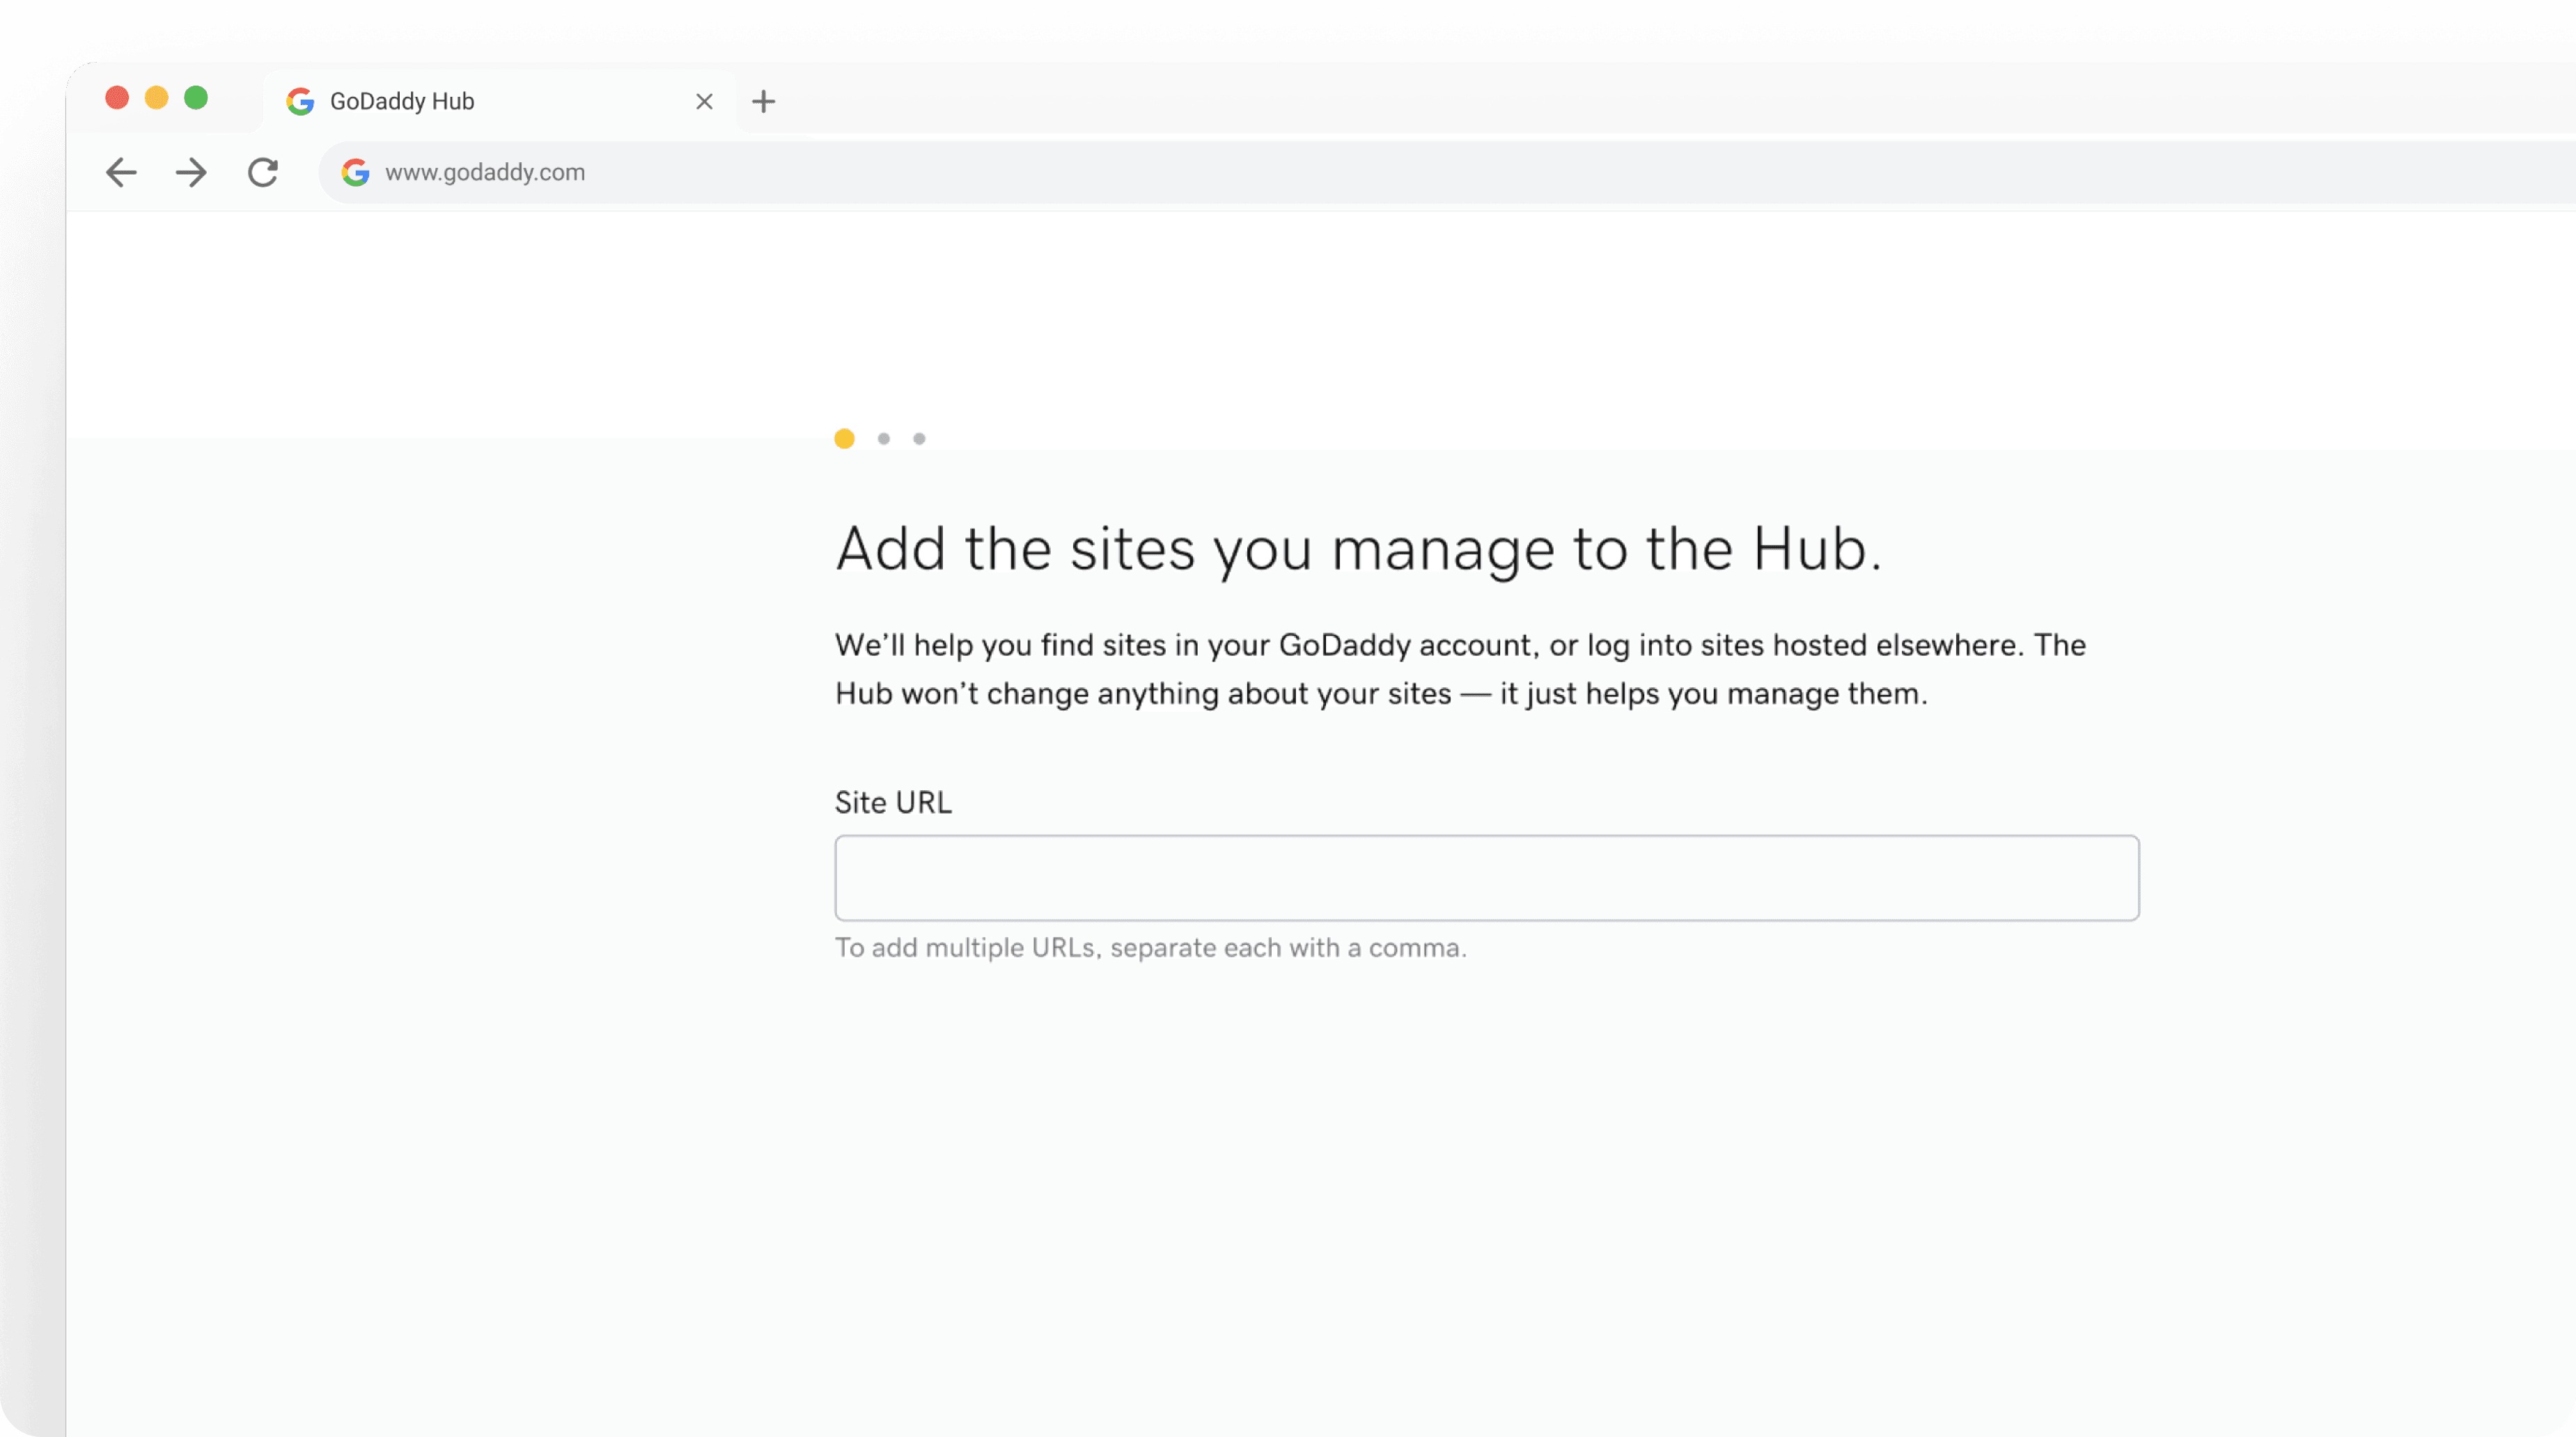Click the 'Site URL' field label

point(893,802)
